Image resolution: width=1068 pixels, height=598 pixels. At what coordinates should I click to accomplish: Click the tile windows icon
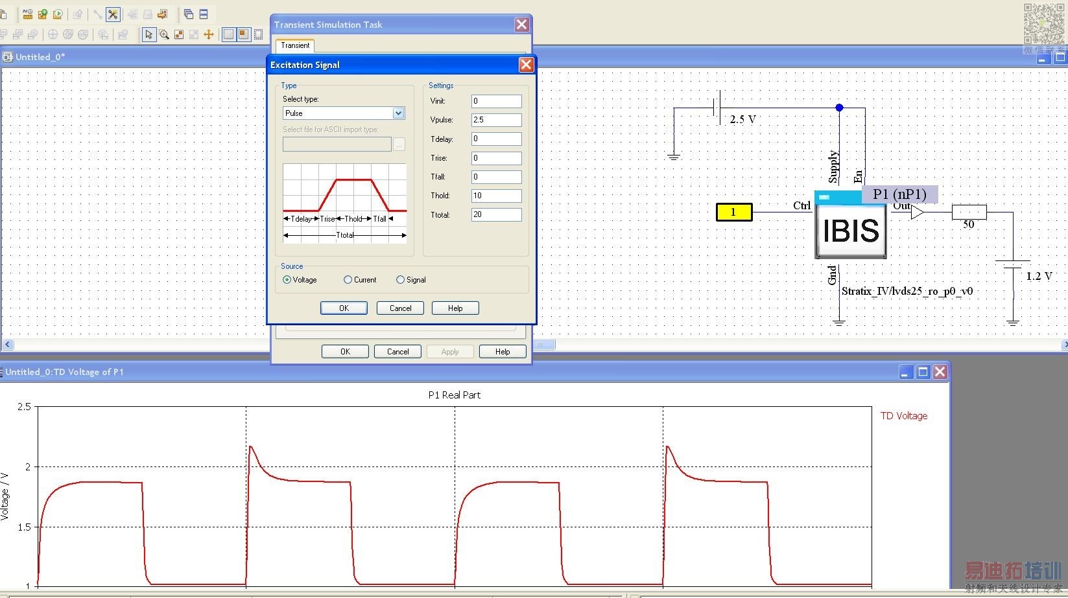pyautogui.click(x=204, y=14)
